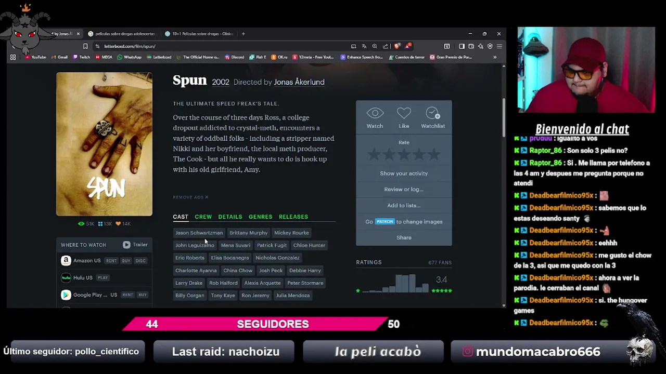
Task: Click Show your activity
Action: [404, 173]
